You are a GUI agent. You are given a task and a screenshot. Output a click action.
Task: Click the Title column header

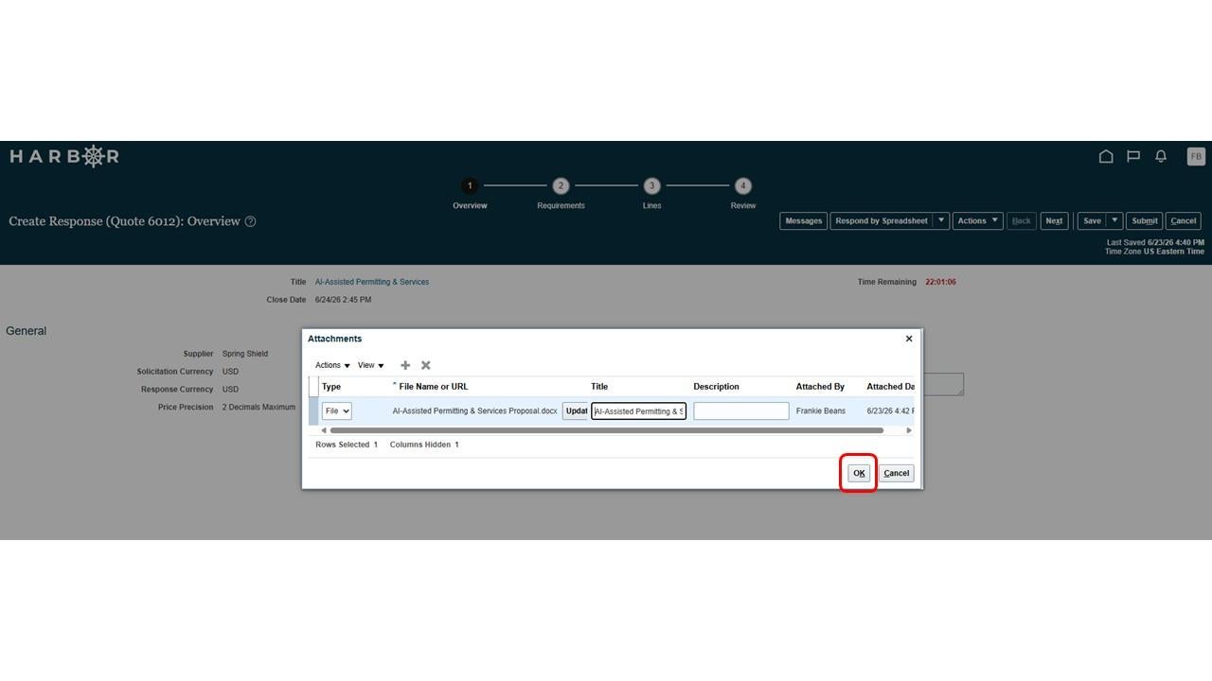[599, 387]
